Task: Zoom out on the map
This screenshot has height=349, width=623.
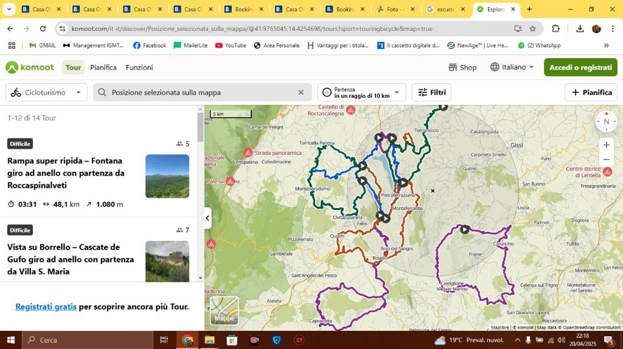Action: point(606,160)
